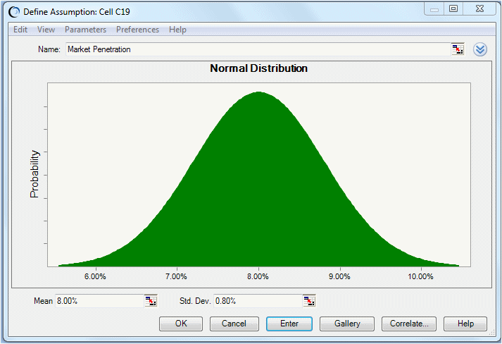Open the Preferences menu
502x344 pixels.
(137, 30)
